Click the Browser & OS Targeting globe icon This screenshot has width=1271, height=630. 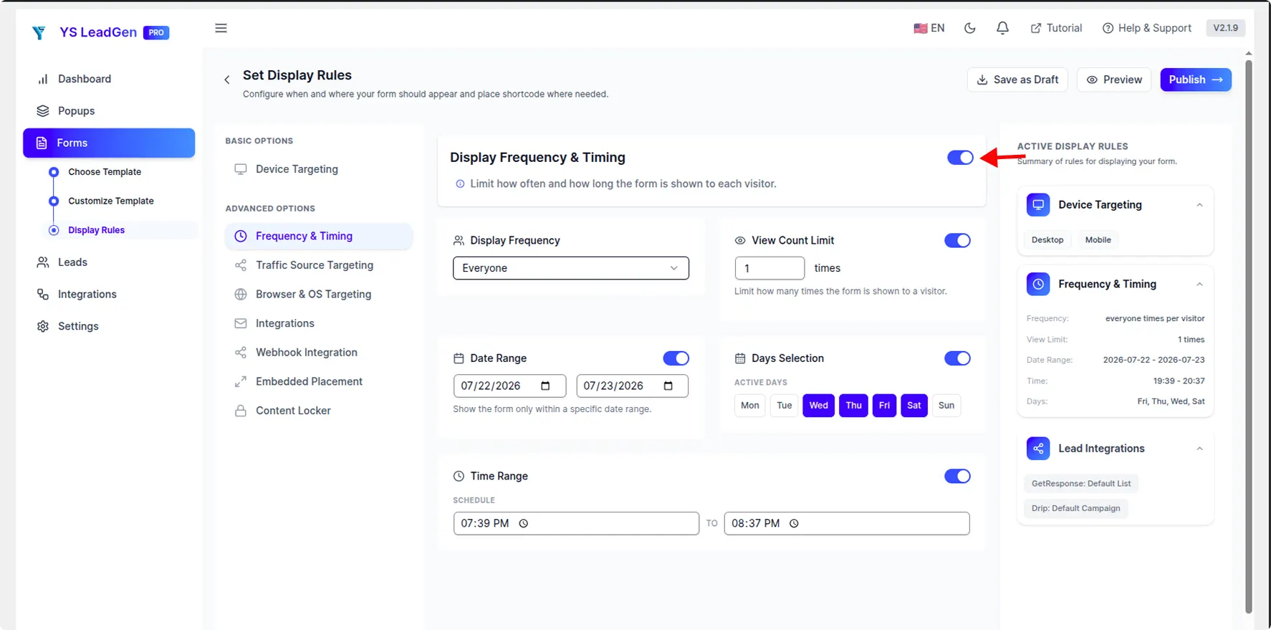pos(241,295)
